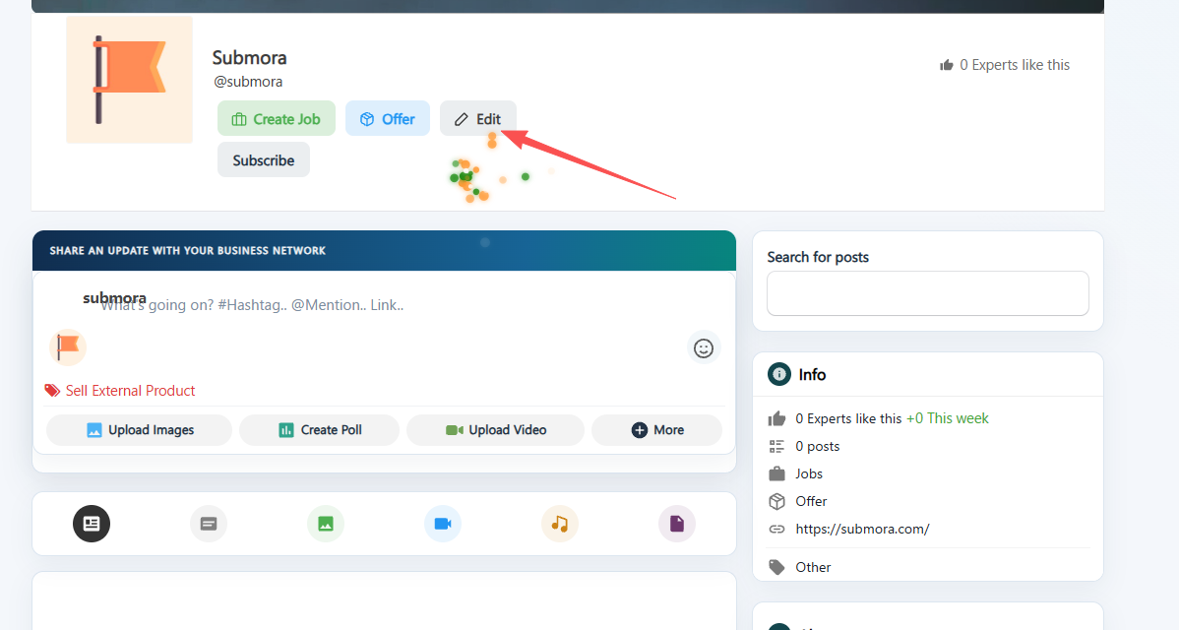The width and height of the screenshot is (1179, 630).
Task: Open the blue Offer button in the header
Action: click(x=387, y=119)
